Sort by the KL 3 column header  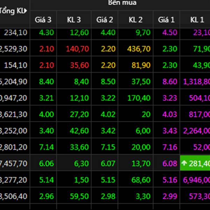[74, 20]
